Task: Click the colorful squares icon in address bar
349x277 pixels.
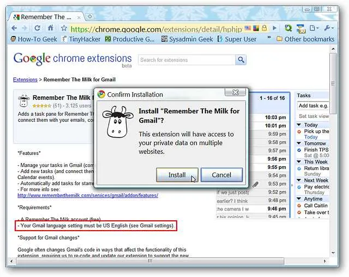Action: pyautogui.click(x=256, y=28)
